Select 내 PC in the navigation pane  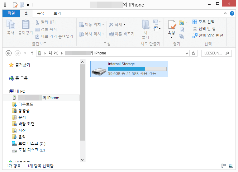[x=17, y=91]
